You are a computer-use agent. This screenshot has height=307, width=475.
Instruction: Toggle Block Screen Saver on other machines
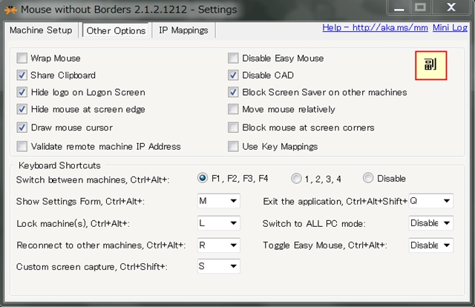pyautogui.click(x=233, y=92)
